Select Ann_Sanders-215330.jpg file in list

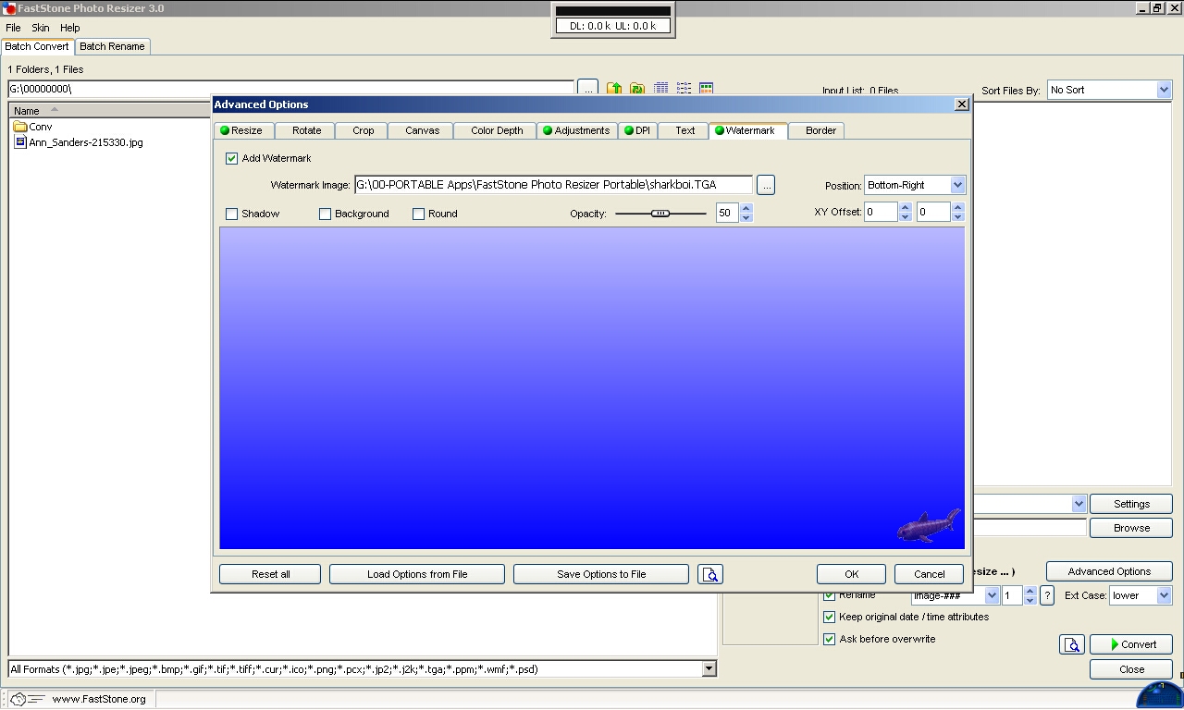(85, 142)
